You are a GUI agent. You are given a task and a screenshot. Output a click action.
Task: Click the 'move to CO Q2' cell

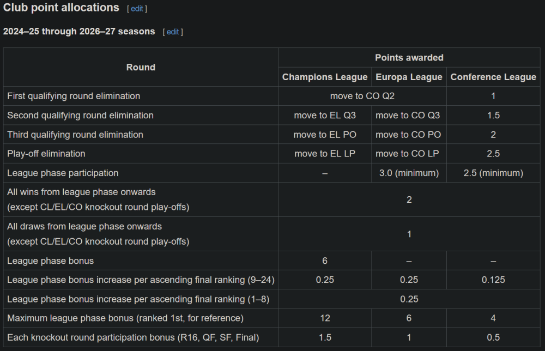coord(362,96)
